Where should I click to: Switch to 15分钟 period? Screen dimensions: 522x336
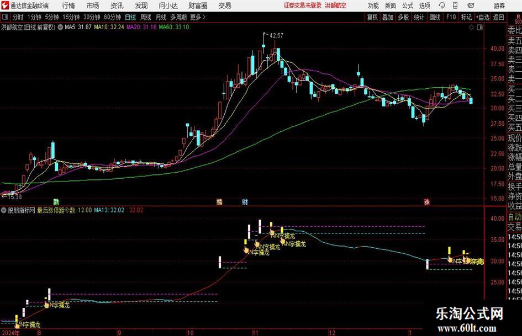pyautogui.click(x=71, y=17)
